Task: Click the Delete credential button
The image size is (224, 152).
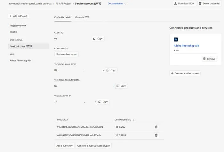Action: [x=209, y=4]
